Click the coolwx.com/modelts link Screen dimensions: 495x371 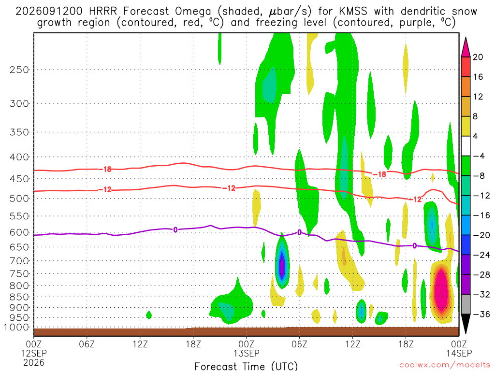[x=445, y=365]
